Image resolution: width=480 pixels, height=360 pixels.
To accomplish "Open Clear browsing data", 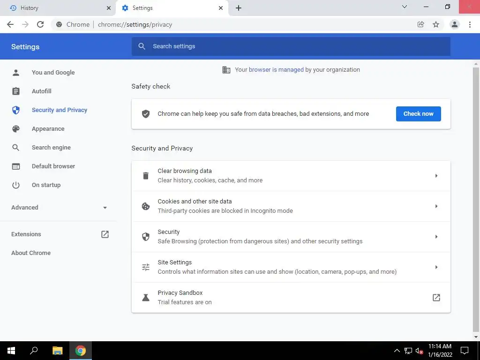I will coord(291,176).
